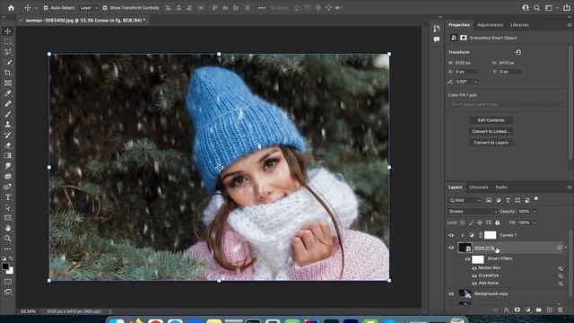574x323 pixels.
Task: Hide the Motion Blur filter
Action: tap(474, 268)
